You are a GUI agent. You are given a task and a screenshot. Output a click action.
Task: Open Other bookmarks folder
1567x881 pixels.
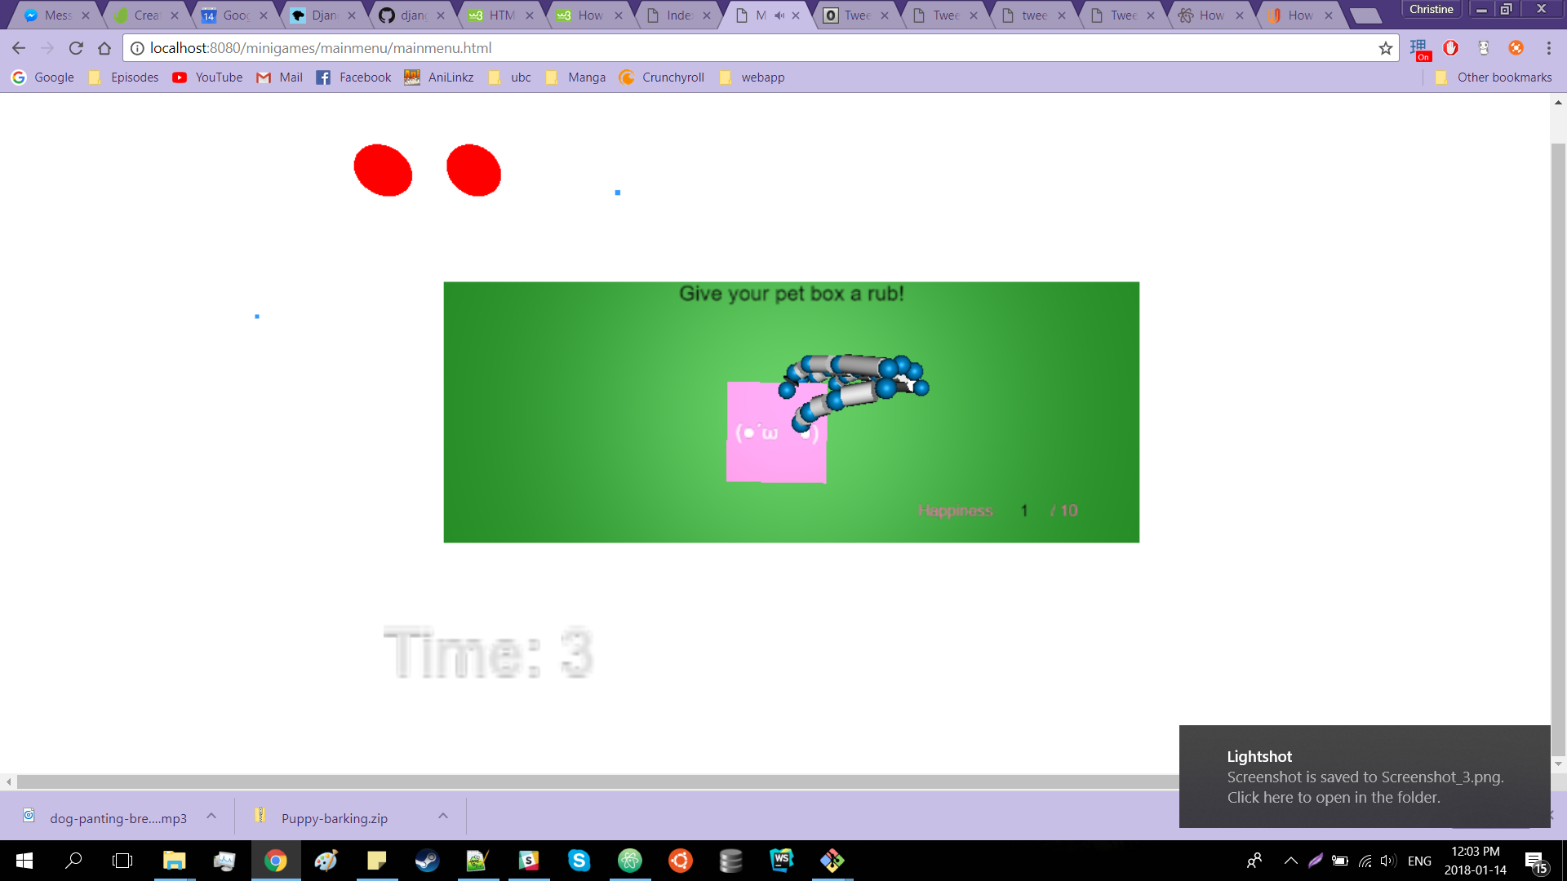pyautogui.click(x=1494, y=77)
